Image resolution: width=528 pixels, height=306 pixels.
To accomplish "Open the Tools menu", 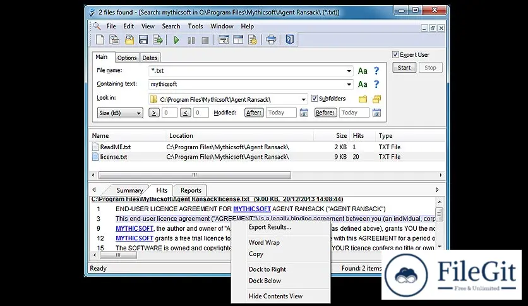I will (x=195, y=27).
